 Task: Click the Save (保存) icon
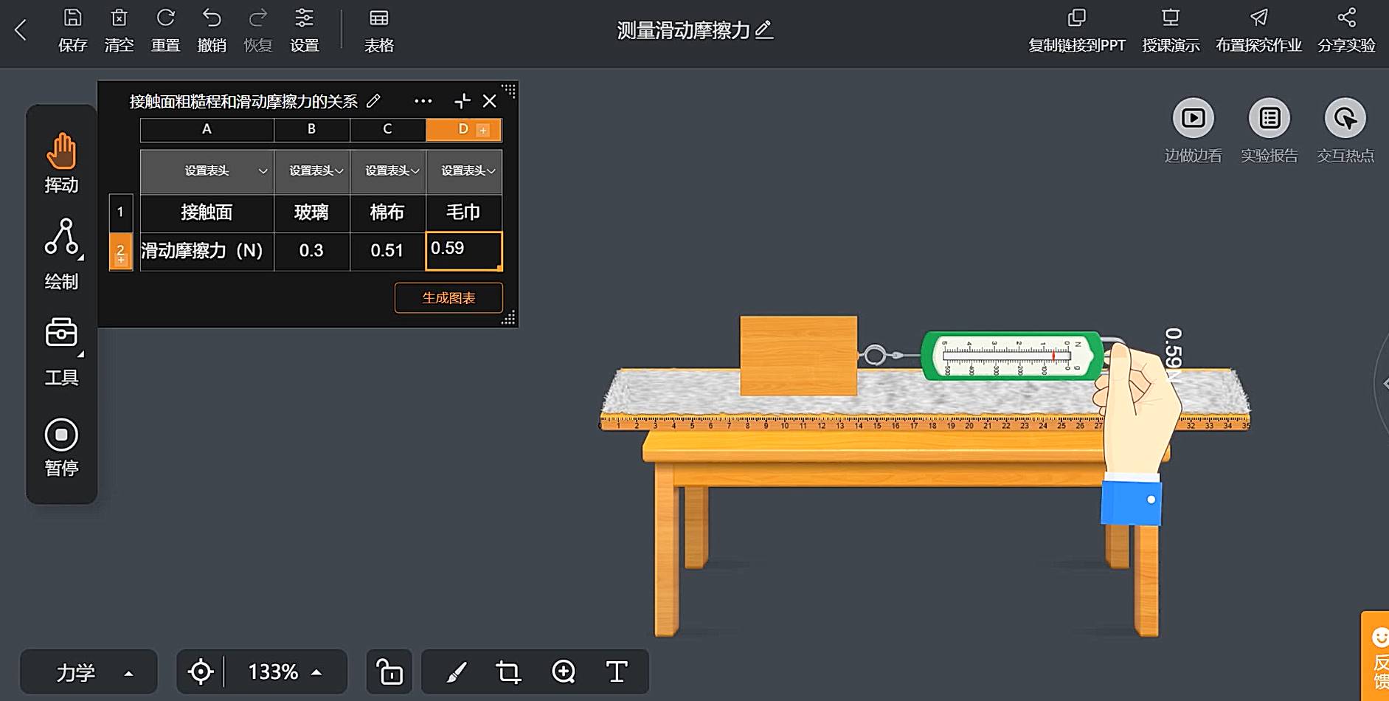click(x=72, y=18)
